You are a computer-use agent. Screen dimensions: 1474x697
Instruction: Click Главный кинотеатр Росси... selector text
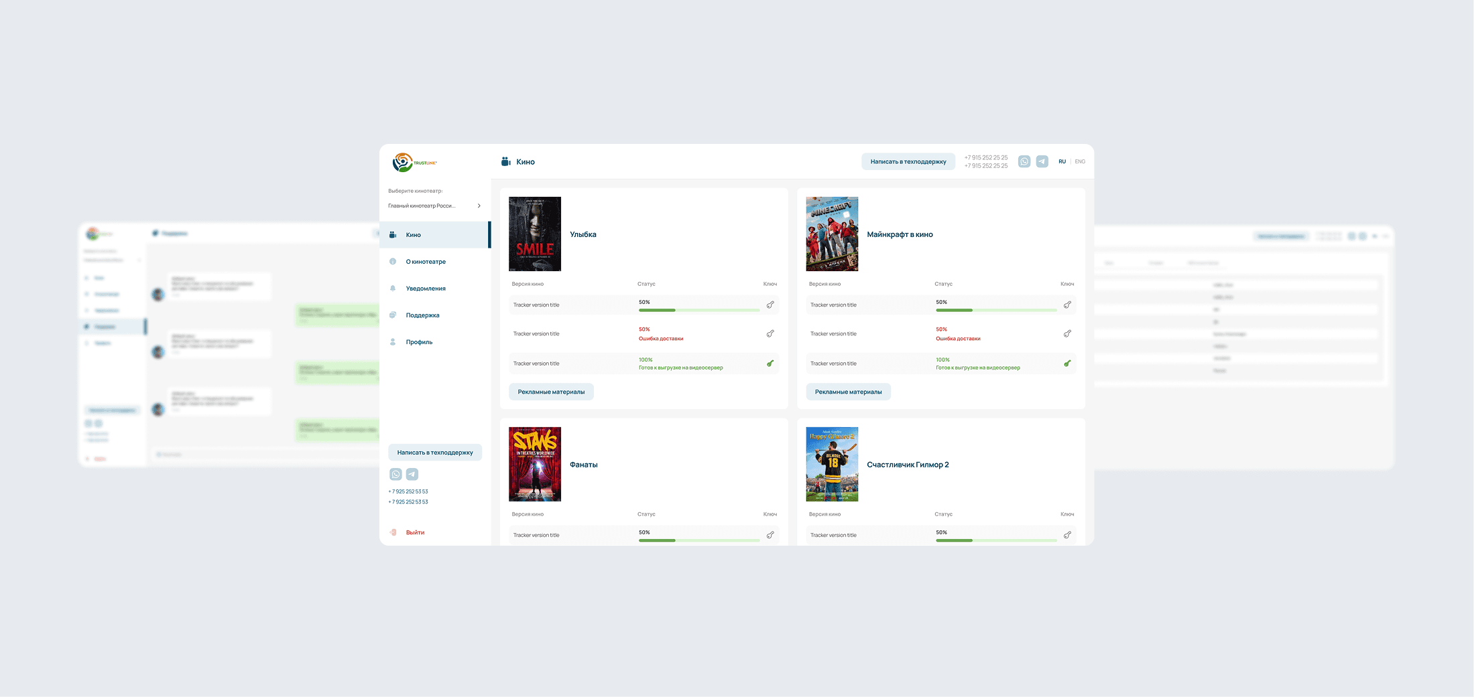pos(422,206)
